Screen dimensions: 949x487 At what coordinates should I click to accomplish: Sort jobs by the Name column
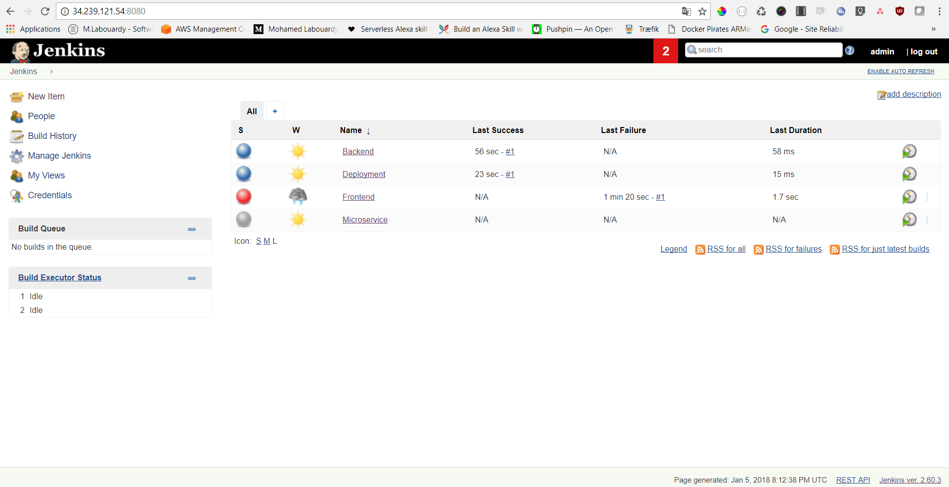click(354, 131)
